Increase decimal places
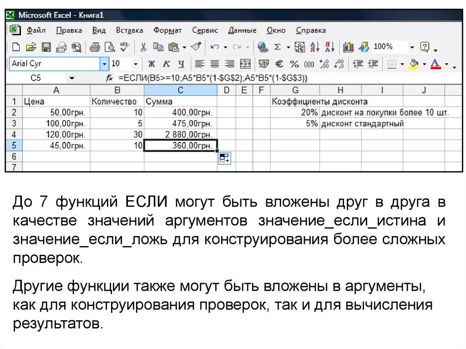The height and width of the screenshot is (349, 466). click(324, 64)
